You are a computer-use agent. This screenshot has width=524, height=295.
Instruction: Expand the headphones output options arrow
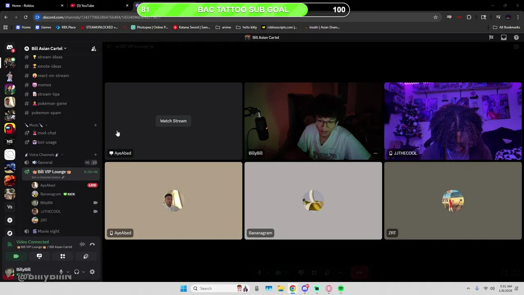[x=83, y=272]
